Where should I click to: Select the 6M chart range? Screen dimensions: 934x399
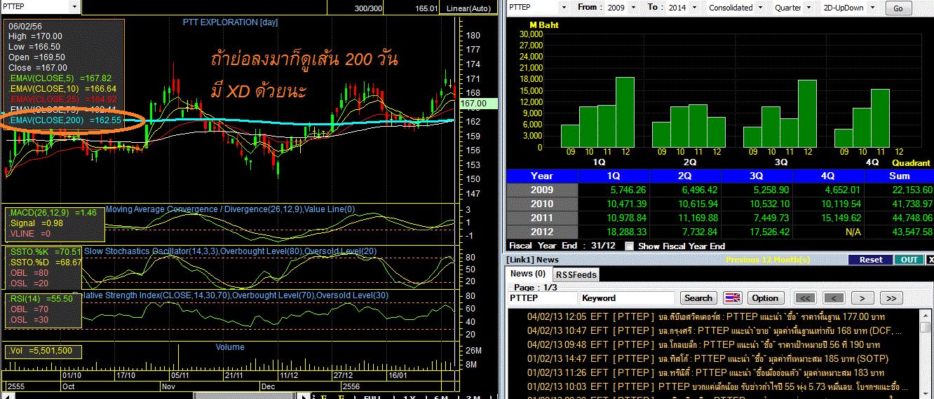click(x=442, y=396)
